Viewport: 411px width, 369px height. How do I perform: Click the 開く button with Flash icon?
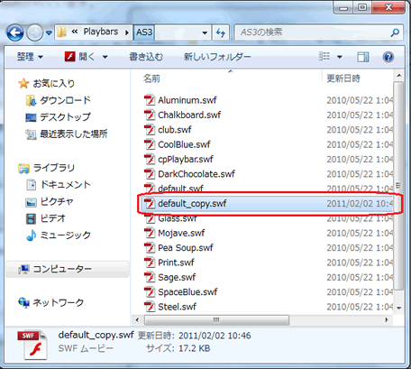[79, 57]
